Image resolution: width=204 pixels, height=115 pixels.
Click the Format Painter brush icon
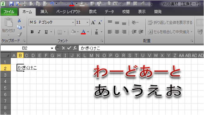click(20, 34)
